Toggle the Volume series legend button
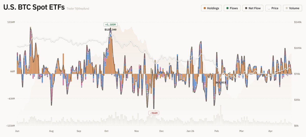This screenshot has width=306, height=137. tap(292, 8)
